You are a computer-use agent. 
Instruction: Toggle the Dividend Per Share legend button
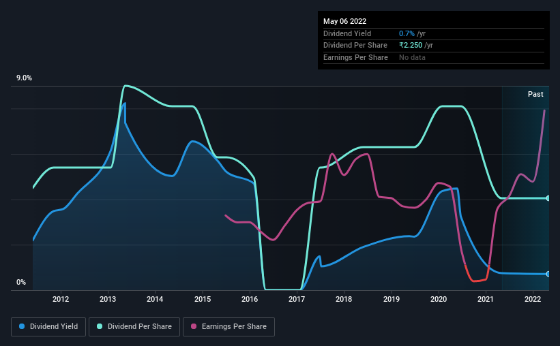(x=134, y=327)
